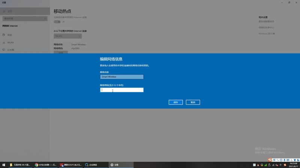Go to Settings home (主页) in sidebar
Image resolution: width=300 pixels, height=168 pixels.
(x=25, y=12)
